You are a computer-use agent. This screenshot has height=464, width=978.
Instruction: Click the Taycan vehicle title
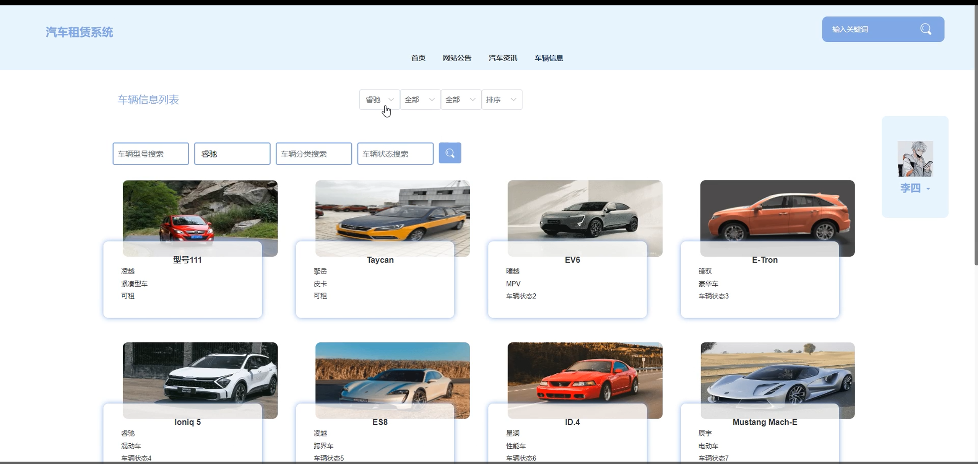pos(380,260)
